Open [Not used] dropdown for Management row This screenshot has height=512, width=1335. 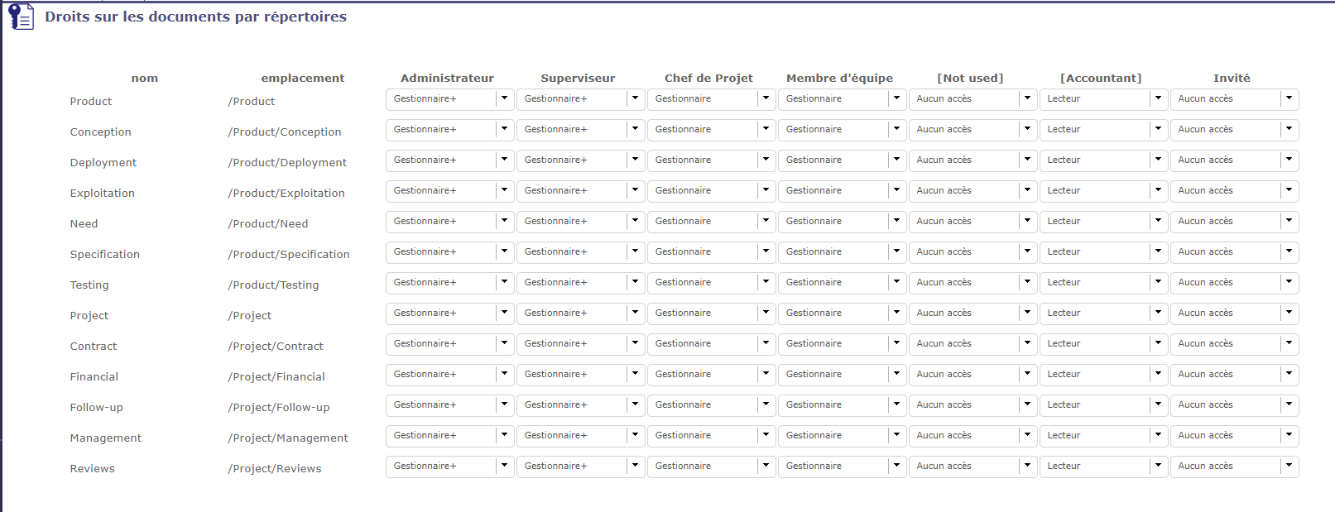972,436
